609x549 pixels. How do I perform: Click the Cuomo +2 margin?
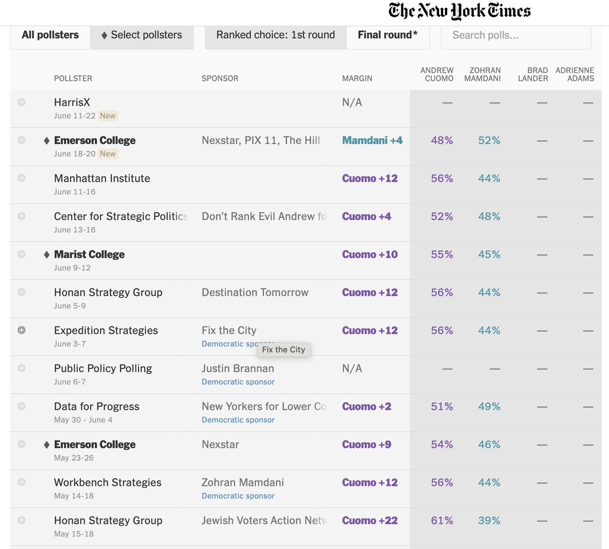pyautogui.click(x=367, y=406)
